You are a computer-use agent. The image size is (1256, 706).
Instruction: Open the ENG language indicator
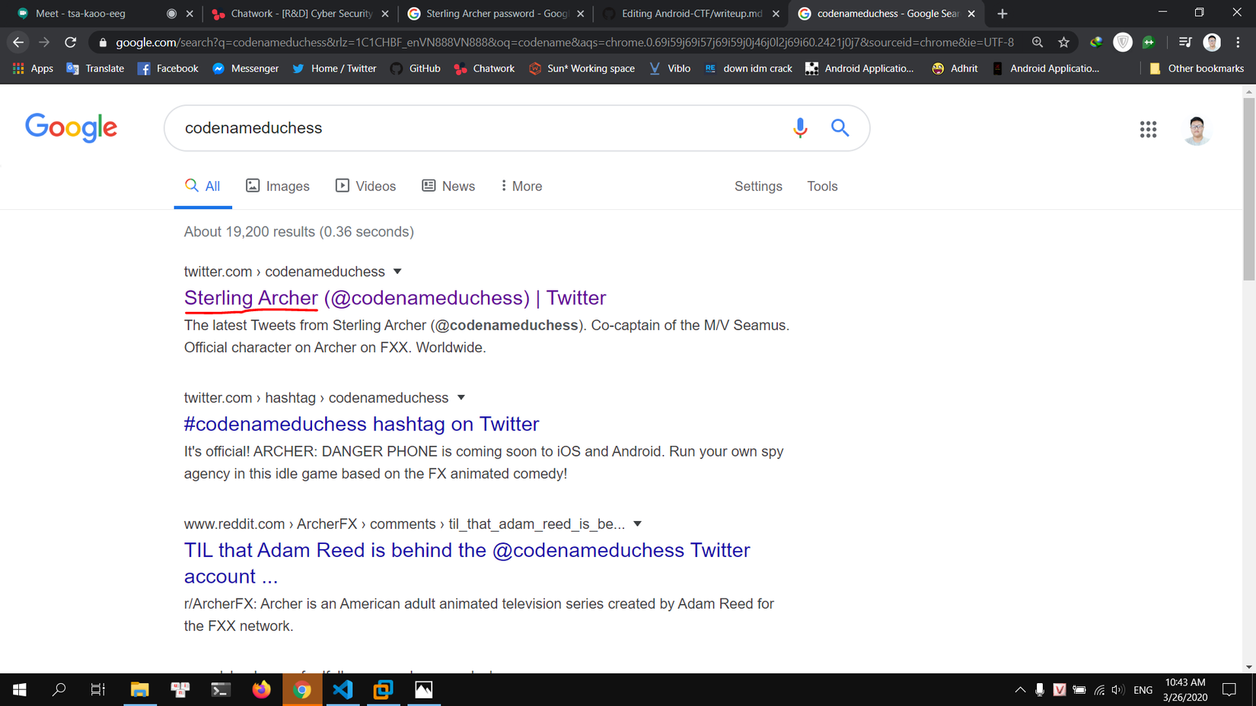[x=1143, y=690]
